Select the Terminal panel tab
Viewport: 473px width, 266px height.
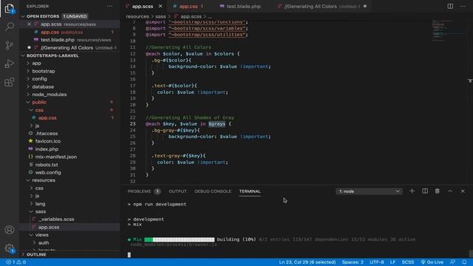250,191
